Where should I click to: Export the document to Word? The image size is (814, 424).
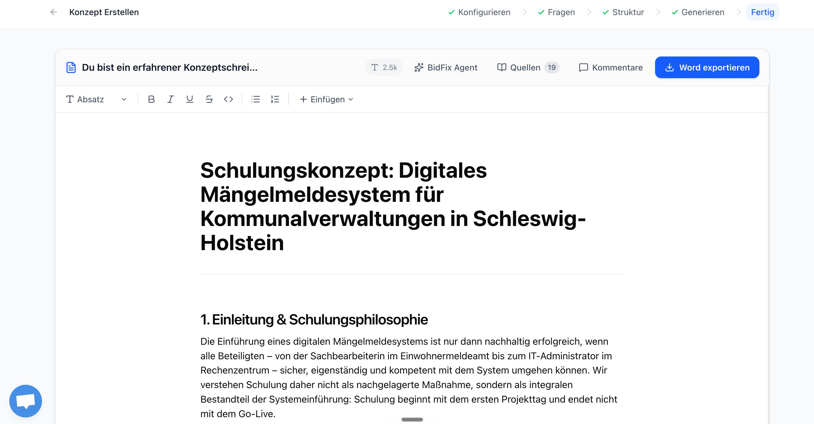click(x=707, y=67)
